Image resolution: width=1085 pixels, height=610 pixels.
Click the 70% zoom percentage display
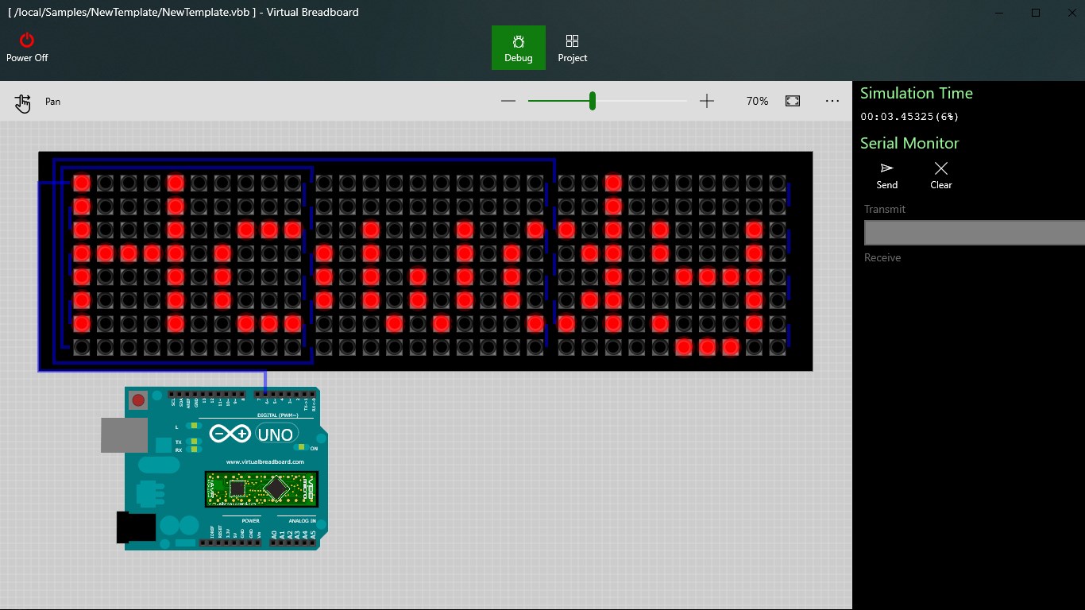tap(756, 101)
